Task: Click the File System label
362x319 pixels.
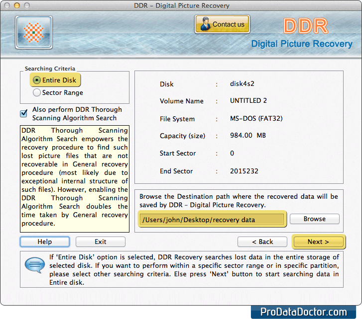Action: point(177,119)
